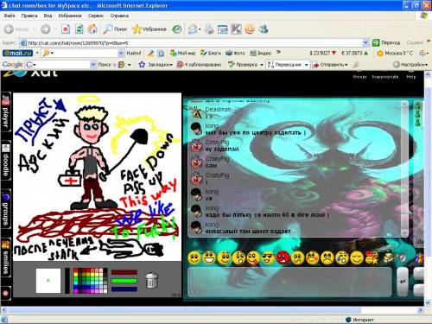
Task: Open the Google search box dropdown
Action: (x=93, y=65)
